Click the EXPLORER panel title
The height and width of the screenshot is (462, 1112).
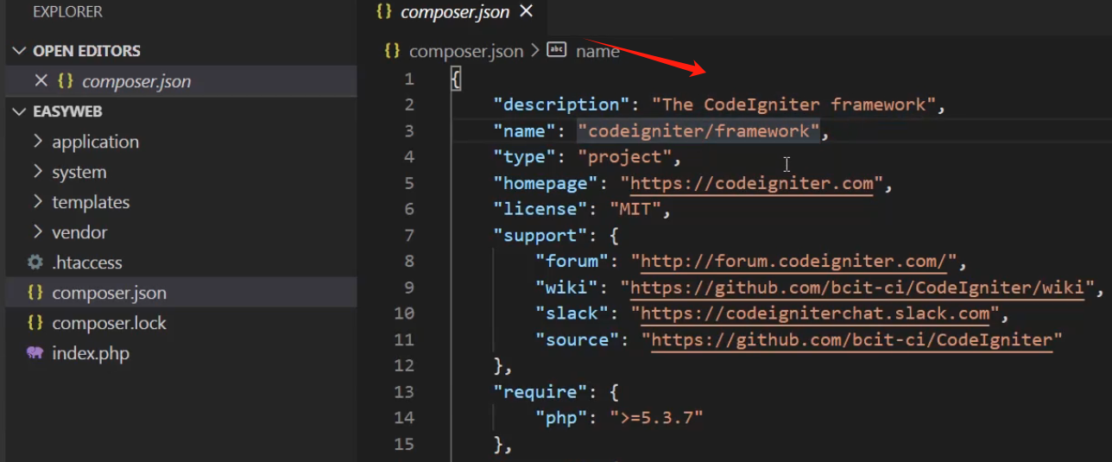[x=67, y=12]
